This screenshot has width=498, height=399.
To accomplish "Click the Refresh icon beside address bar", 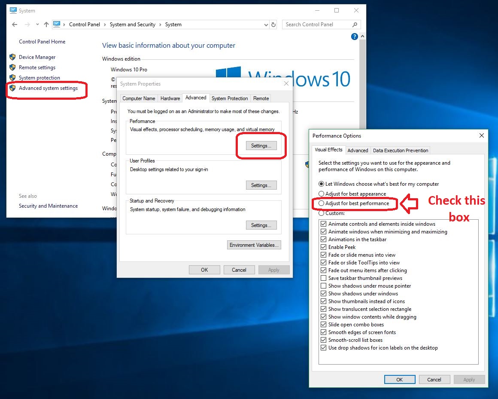I will pyautogui.click(x=273, y=25).
